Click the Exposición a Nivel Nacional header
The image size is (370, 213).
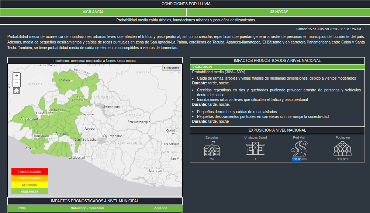pos(277,130)
